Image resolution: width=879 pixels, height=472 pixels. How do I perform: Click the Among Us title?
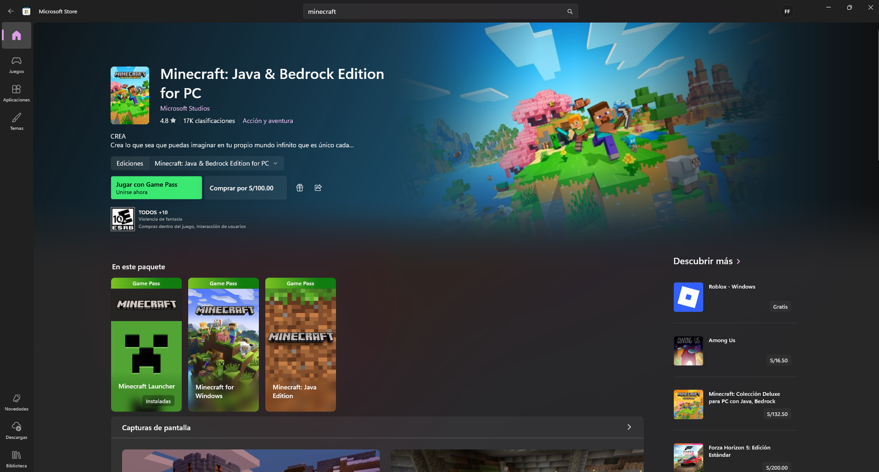(x=722, y=341)
